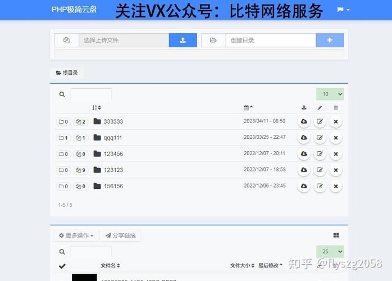Click date 2023/04/11 - 08:50
This screenshot has height=281, width=392.
click(x=265, y=121)
